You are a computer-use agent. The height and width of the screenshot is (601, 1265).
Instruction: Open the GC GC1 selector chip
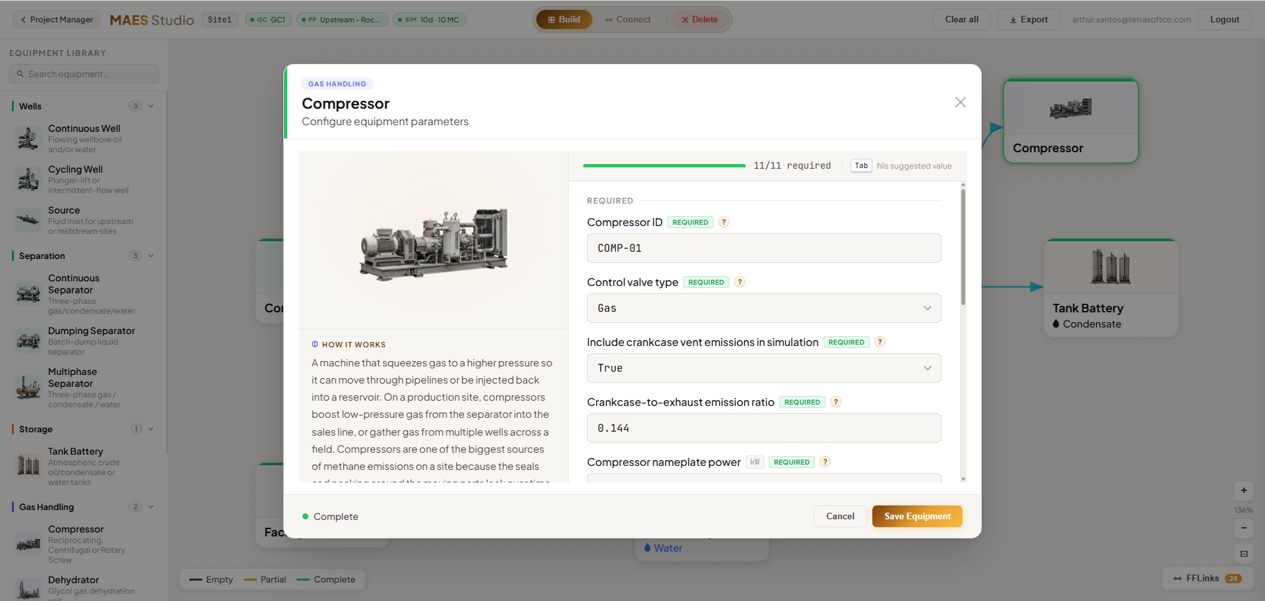tap(268, 20)
